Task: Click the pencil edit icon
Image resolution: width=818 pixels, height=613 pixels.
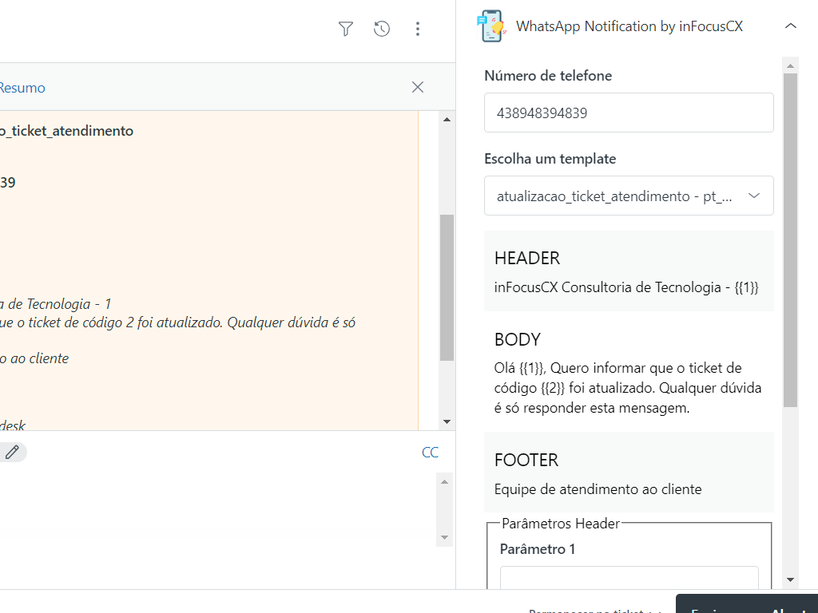Action: click(x=12, y=453)
